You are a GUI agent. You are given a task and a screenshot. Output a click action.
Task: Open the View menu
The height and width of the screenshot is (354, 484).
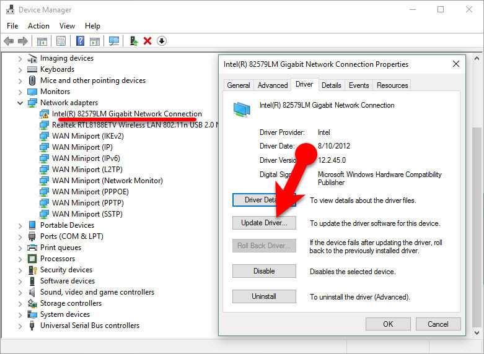click(x=67, y=26)
